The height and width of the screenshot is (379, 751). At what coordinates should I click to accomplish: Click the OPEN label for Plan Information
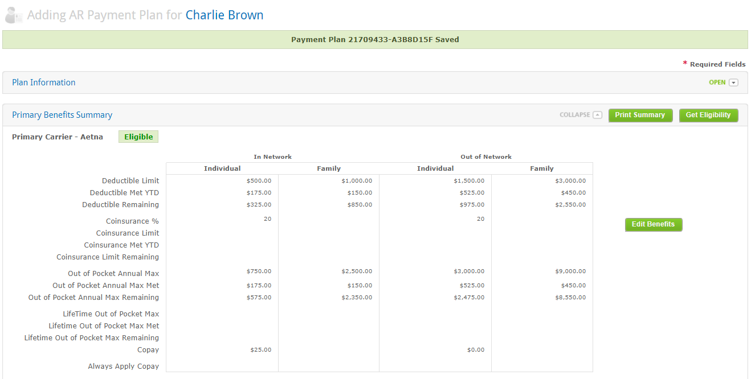[x=717, y=83]
